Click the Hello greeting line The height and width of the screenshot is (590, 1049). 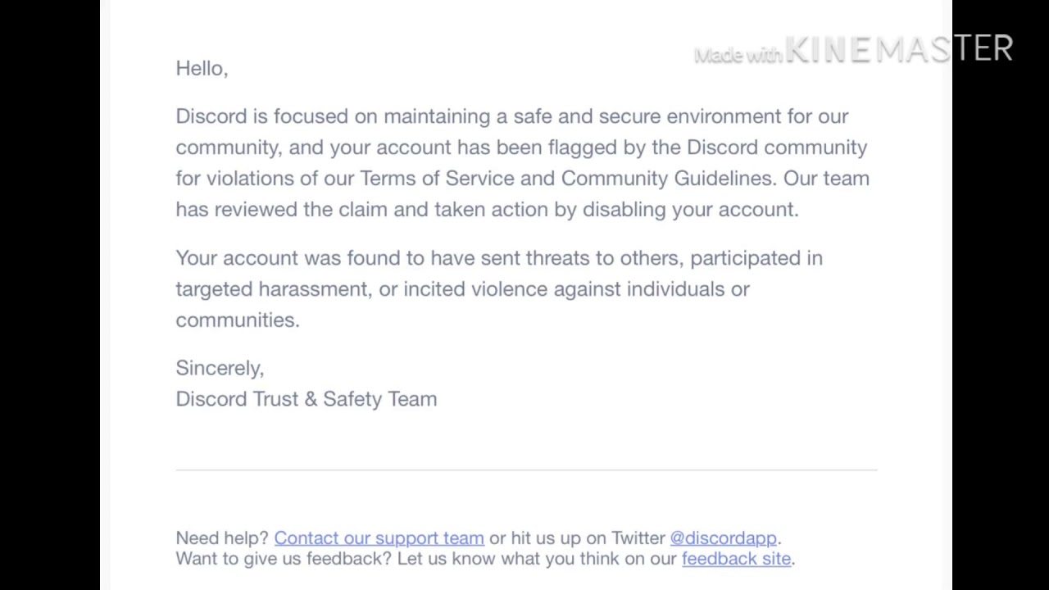(202, 69)
